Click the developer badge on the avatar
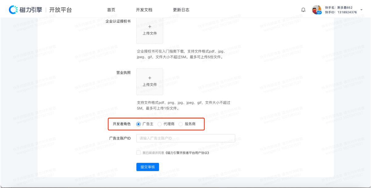Image resolution: width=371 pixels, height=188 pixels. point(320,13)
